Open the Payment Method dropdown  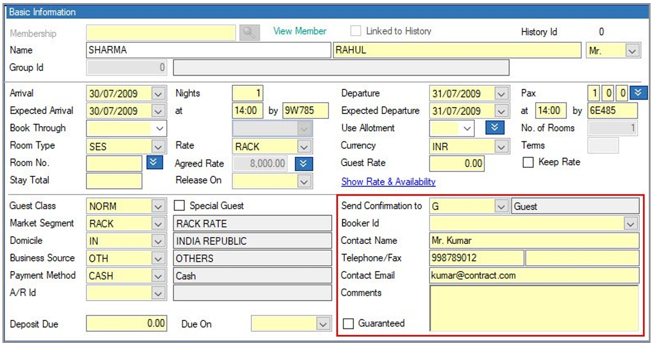pos(158,276)
